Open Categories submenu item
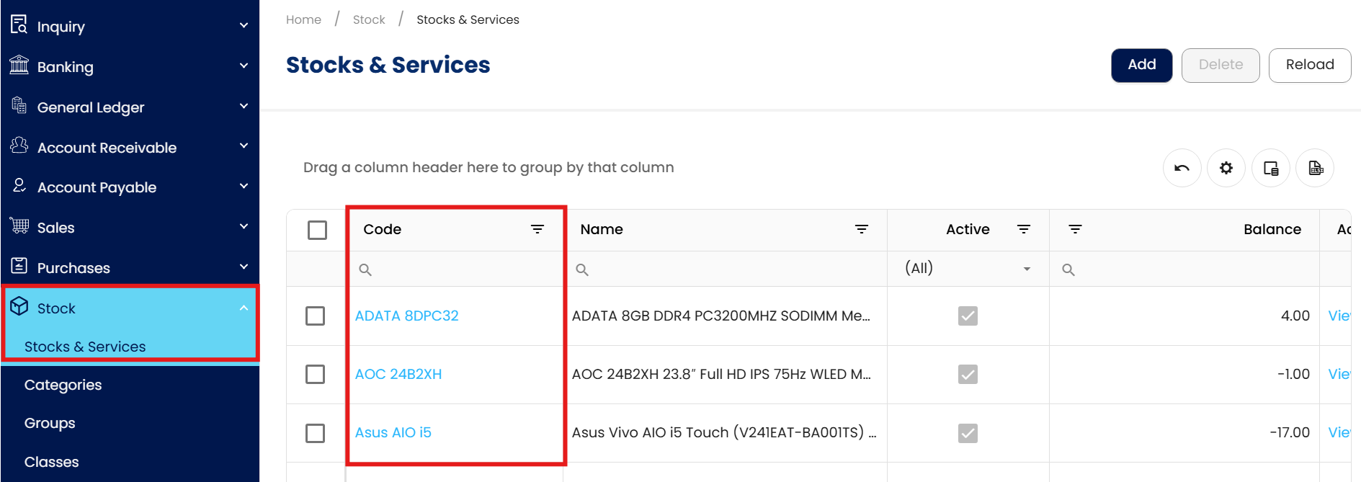 (63, 385)
